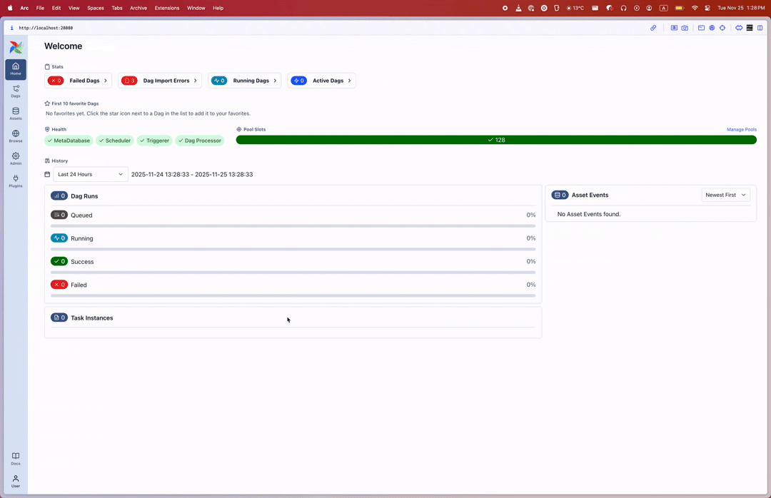Open the Archive menu

[x=138, y=8]
